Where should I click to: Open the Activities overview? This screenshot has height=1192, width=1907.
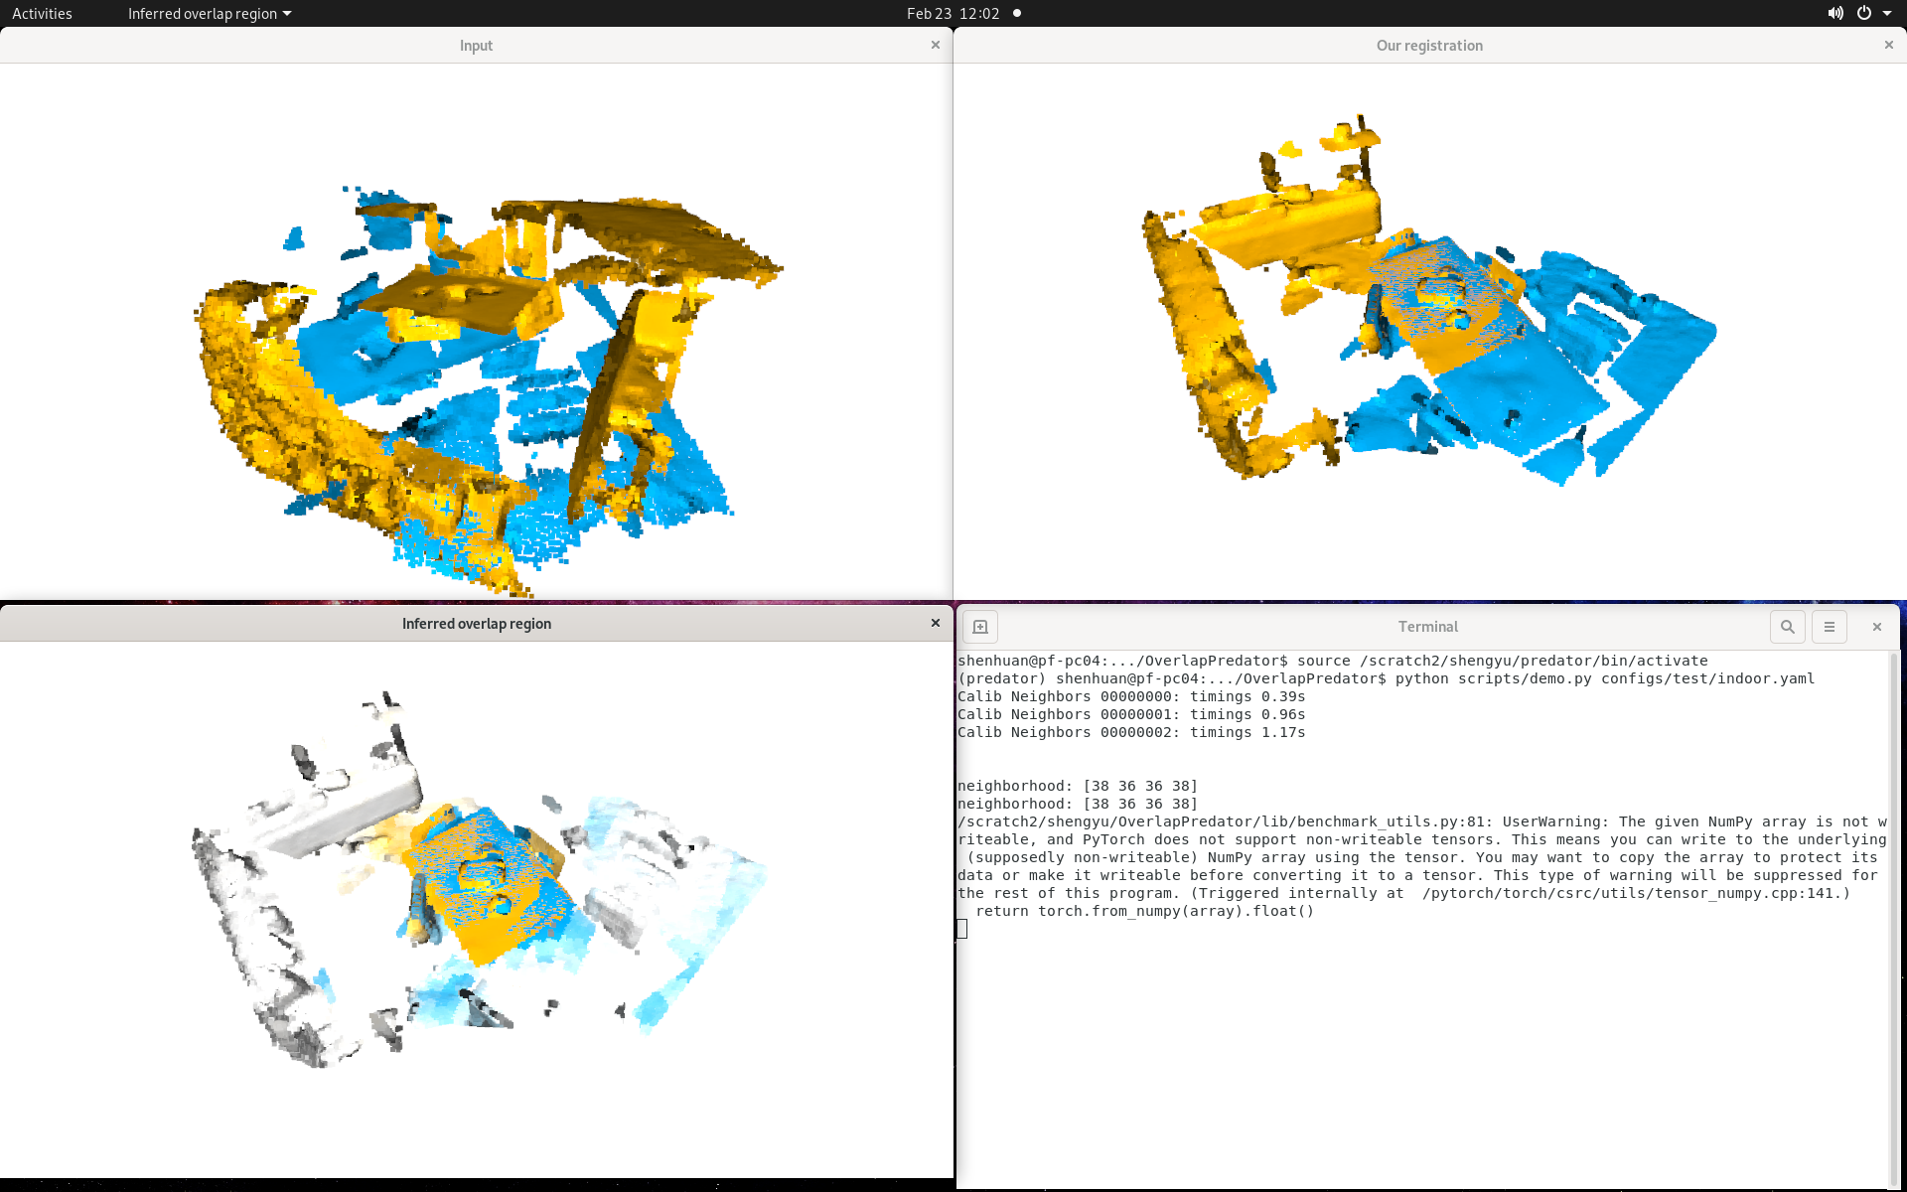pos(42,13)
